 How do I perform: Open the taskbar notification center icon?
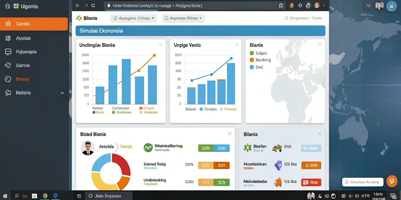393,196
